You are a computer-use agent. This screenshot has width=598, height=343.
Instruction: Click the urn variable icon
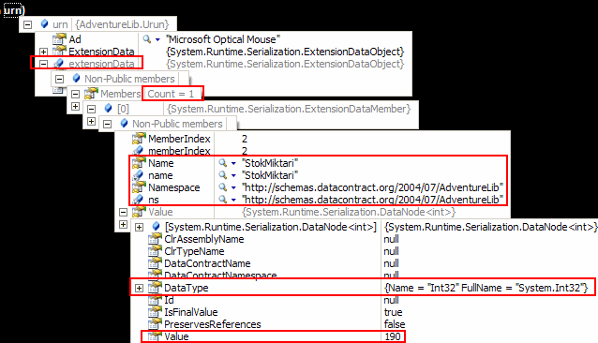point(45,24)
